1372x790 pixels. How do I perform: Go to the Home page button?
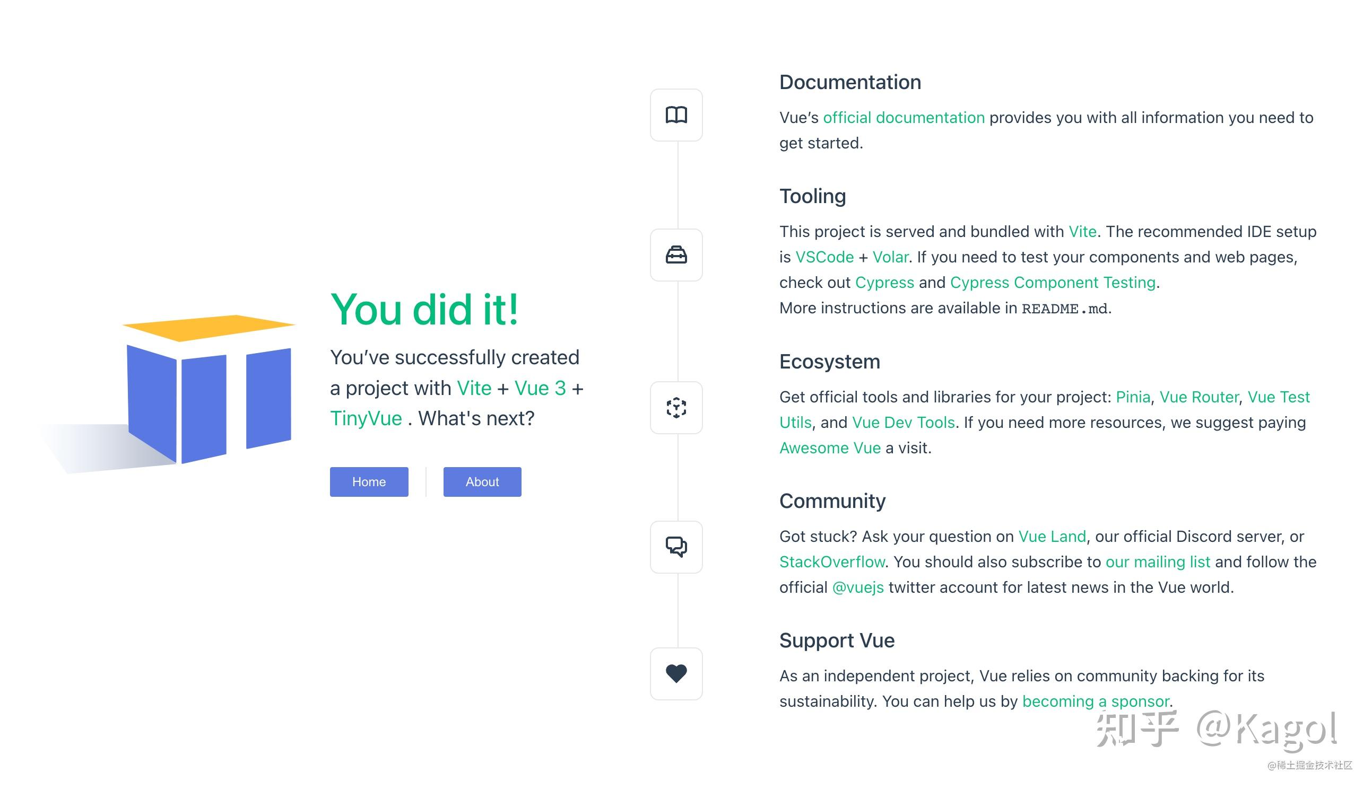click(x=369, y=482)
